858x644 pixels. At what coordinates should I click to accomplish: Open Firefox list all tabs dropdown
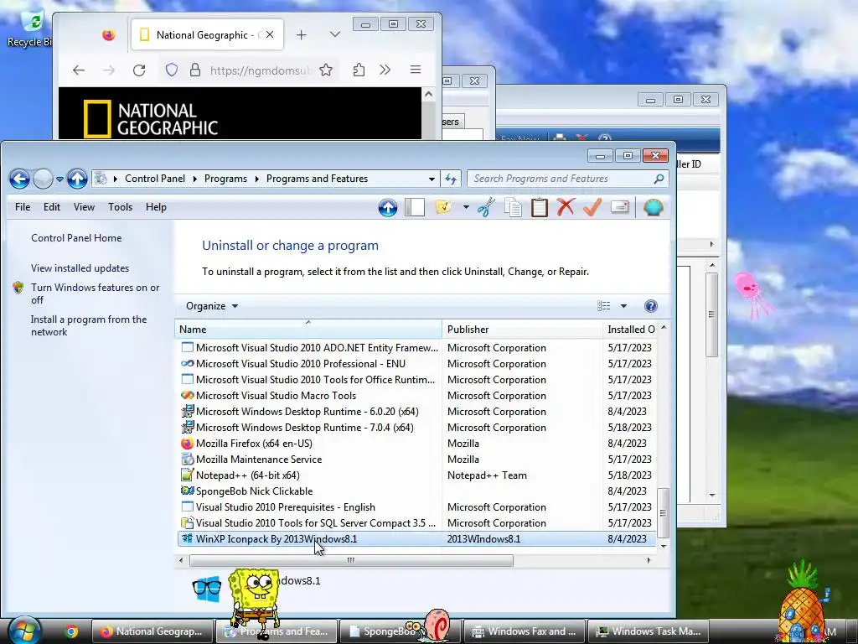(x=335, y=34)
